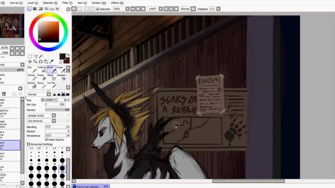Viewport: 335px width, 188px height.
Task: Open the Layer menu
Action: click(33, 3)
